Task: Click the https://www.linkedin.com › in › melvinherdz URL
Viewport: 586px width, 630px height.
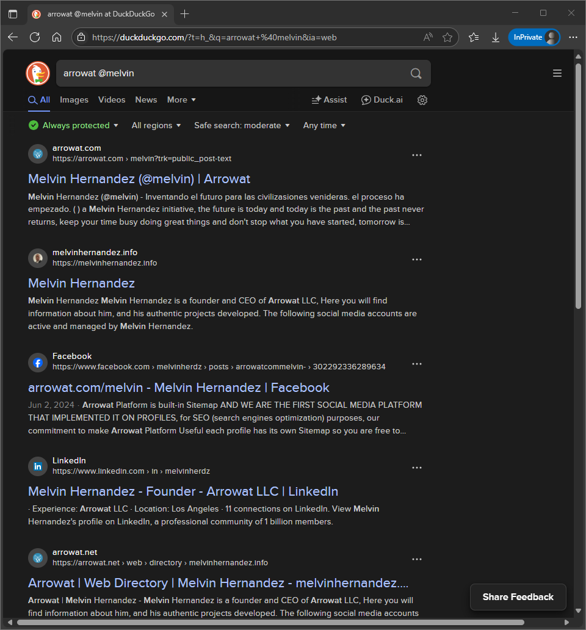Action: [x=131, y=471]
